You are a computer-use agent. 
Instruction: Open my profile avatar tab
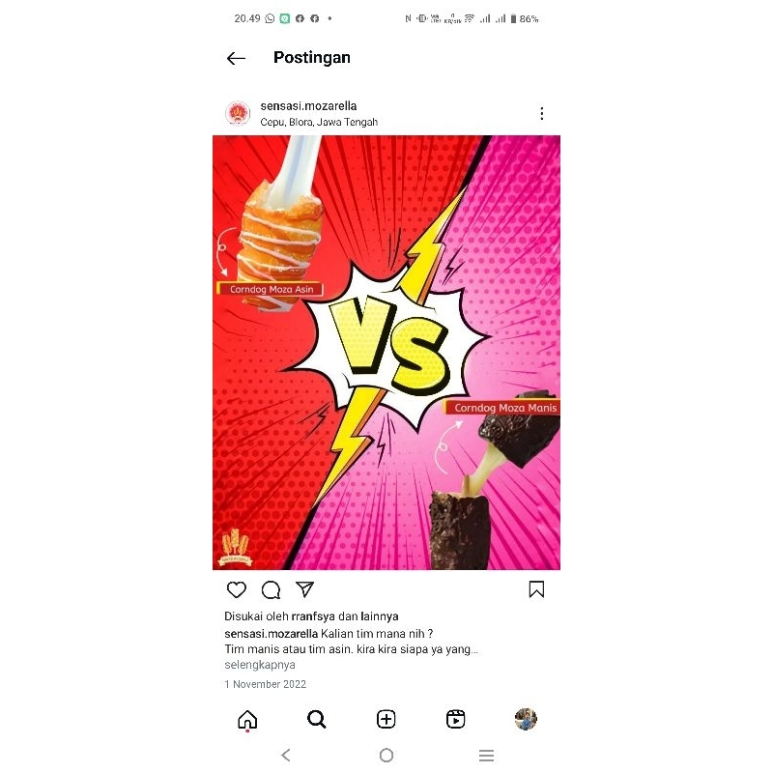(526, 719)
